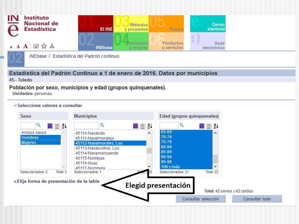299x224 pixels.
Task: Select 45114-Navamorcuende municipality
Action: (110, 153)
